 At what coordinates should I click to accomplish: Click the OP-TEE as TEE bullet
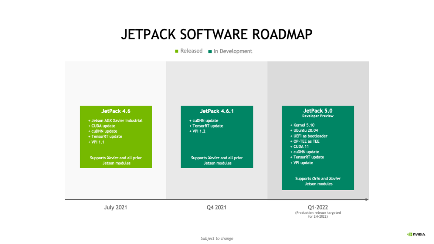click(305, 141)
